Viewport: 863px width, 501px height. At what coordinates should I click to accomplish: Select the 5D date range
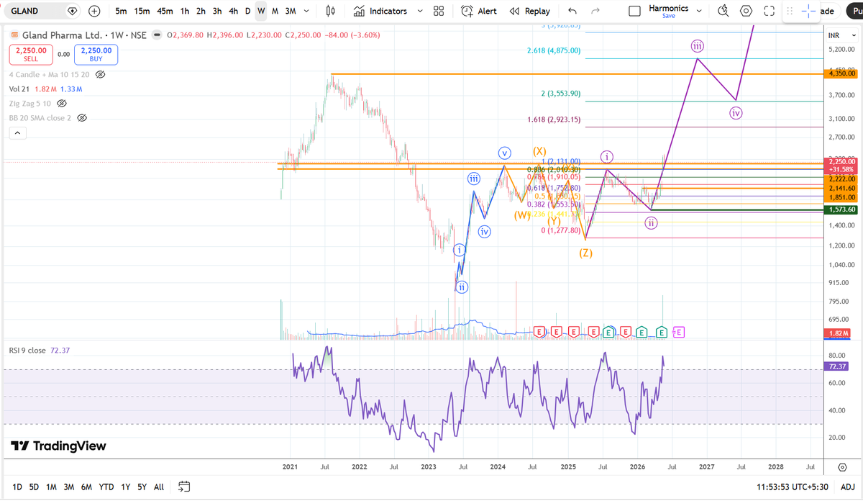[34, 487]
